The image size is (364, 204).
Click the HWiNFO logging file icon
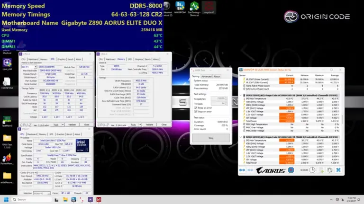321,170
